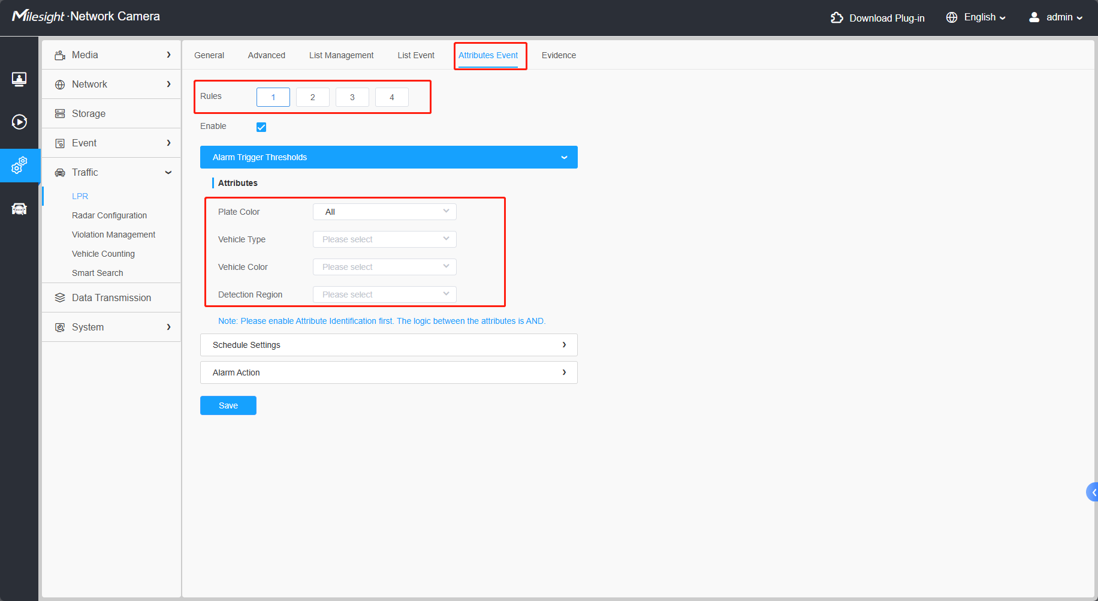
Task: Click the Media camera icon
Action: 60,55
